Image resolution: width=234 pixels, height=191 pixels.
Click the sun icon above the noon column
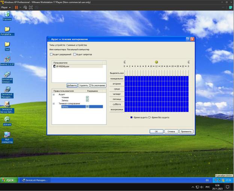[156, 62]
